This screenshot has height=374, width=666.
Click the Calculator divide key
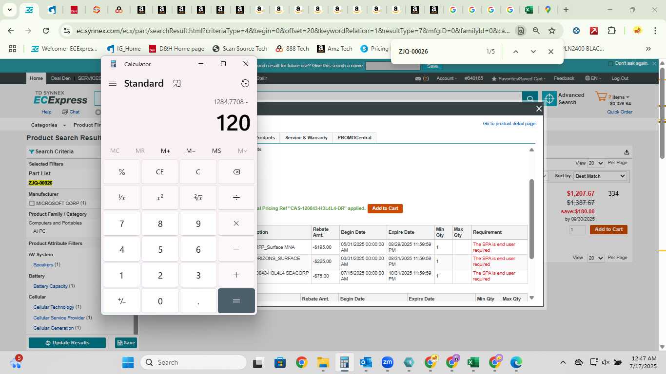(x=236, y=198)
